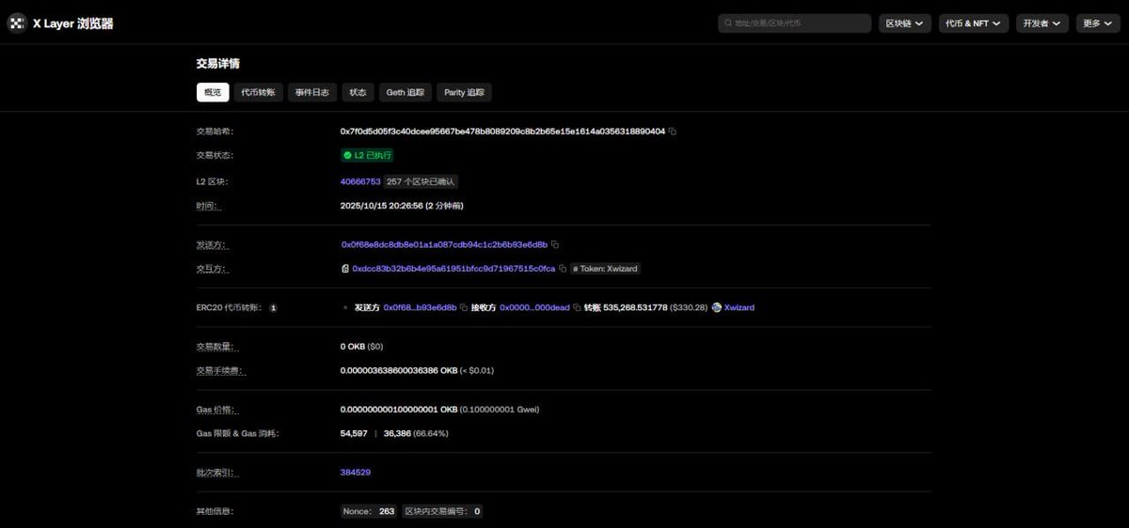Click X Layer 浏览器 title text
The width and height of the screenshot is (1129, 528).
tap(72, 23)
